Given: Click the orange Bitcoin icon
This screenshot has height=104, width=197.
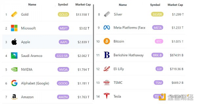Looking at the screenshot, I should pyautogui.click(x=107, y=41).
